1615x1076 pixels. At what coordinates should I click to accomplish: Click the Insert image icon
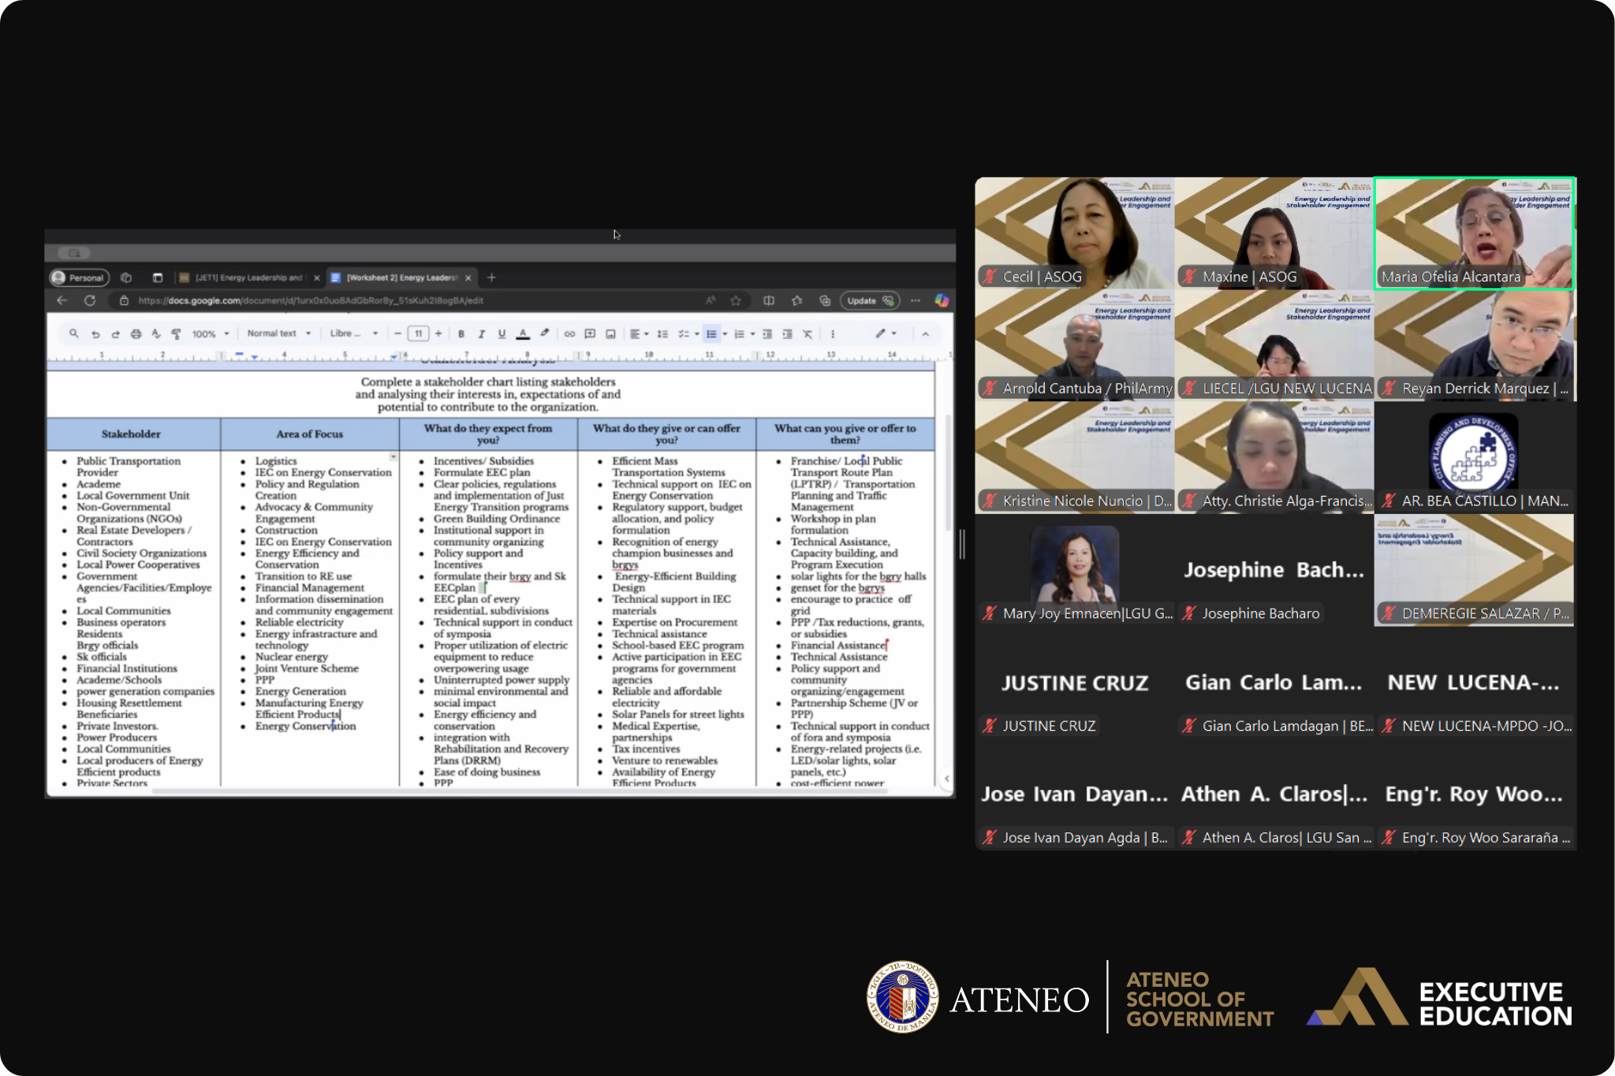pos(610,334)
